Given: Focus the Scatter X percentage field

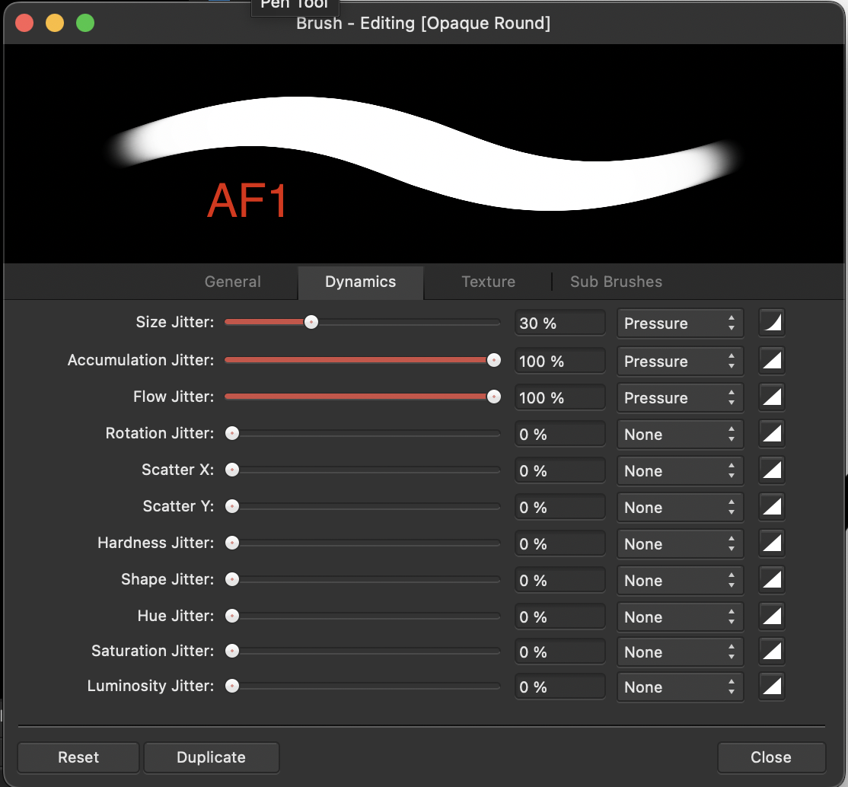Looking at the screenshot, I should click(559, 470).
